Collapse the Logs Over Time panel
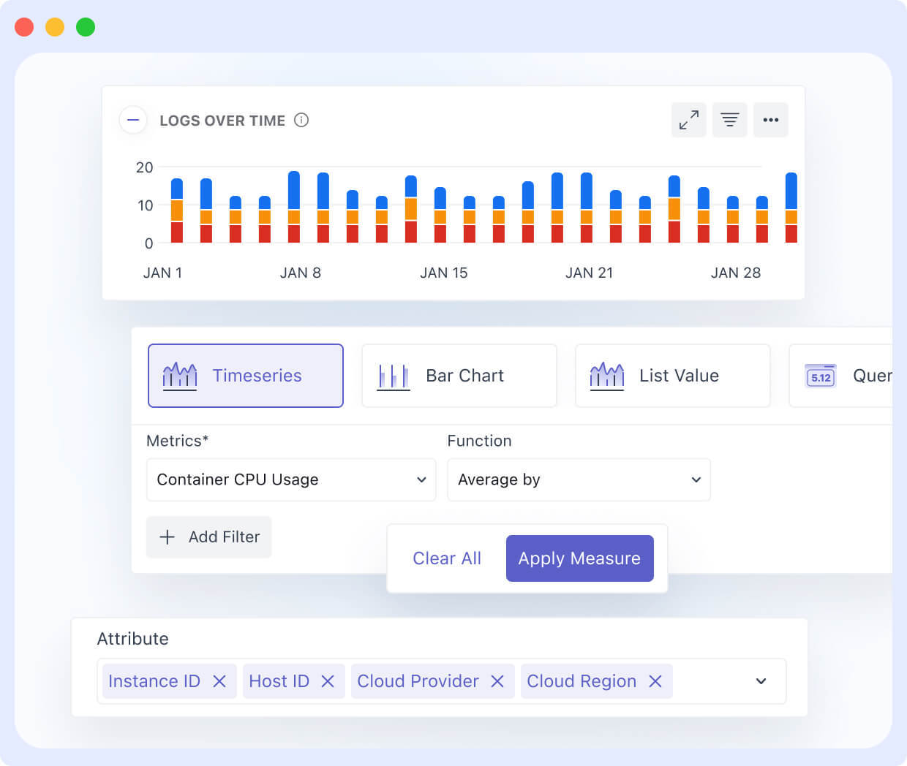 tap(133, 120)
